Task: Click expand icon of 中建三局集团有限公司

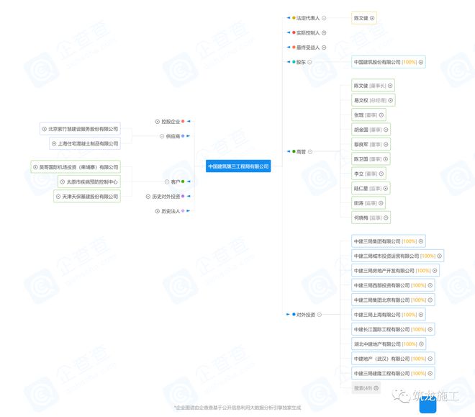Action: pos(421,241)
